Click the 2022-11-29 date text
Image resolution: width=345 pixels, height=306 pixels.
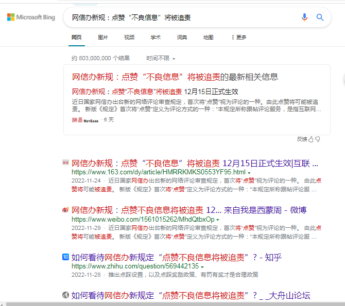(86, 228)
